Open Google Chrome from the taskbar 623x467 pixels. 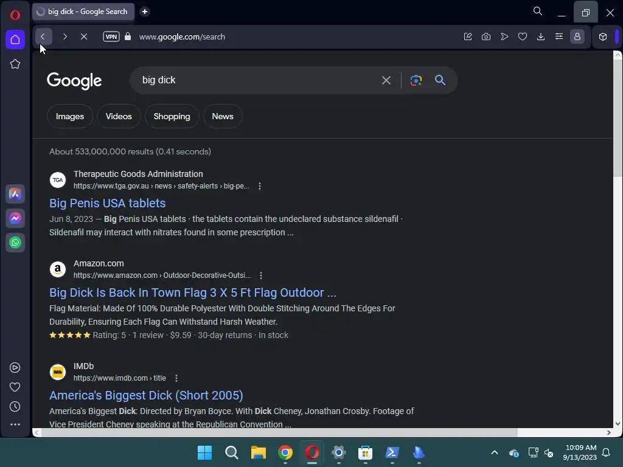click(285, 452)
